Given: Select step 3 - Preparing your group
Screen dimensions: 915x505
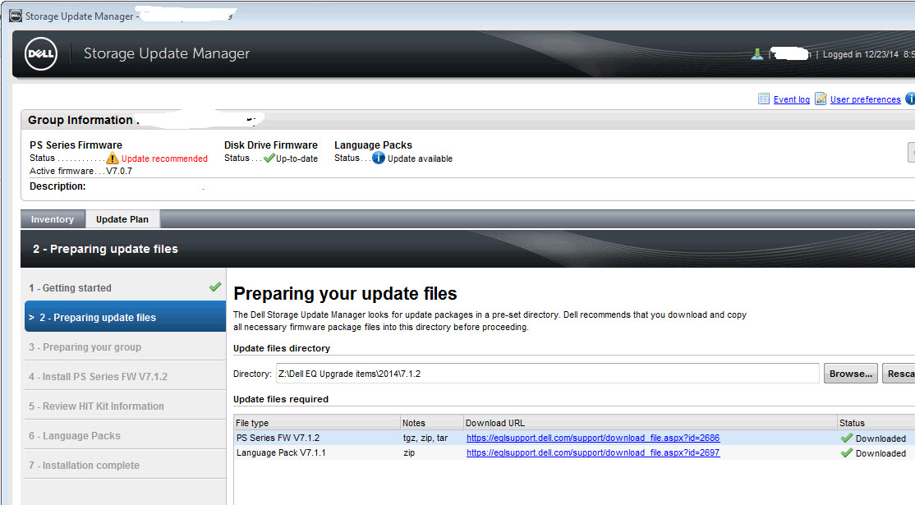Looking at the screenshot, I should [125, 347].
